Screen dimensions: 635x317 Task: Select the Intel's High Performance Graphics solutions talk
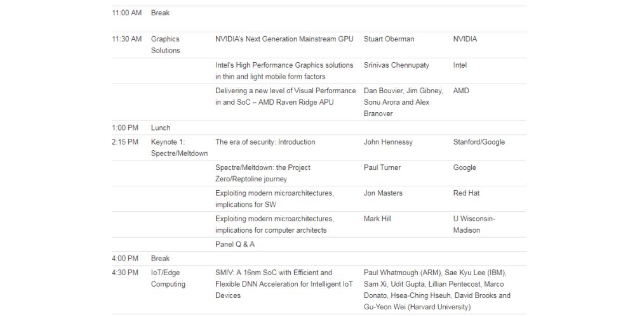(x=284, y=71)
